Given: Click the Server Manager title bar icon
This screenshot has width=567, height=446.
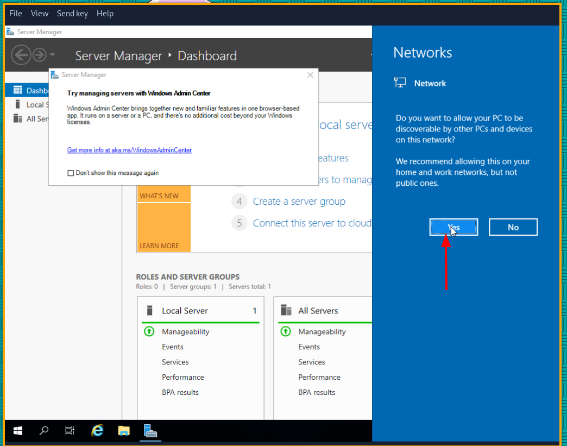Looking at the screenshot, I should (10, 32).
